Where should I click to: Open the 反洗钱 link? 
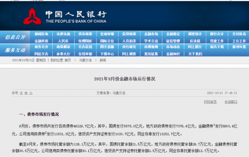point(195,41)
